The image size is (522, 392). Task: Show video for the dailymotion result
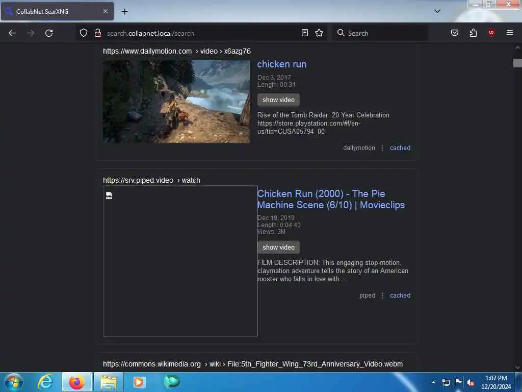click(x=278, y=100)
